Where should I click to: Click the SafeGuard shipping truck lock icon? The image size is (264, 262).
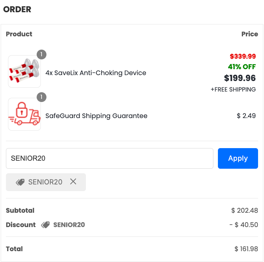(x=24, y=114)
